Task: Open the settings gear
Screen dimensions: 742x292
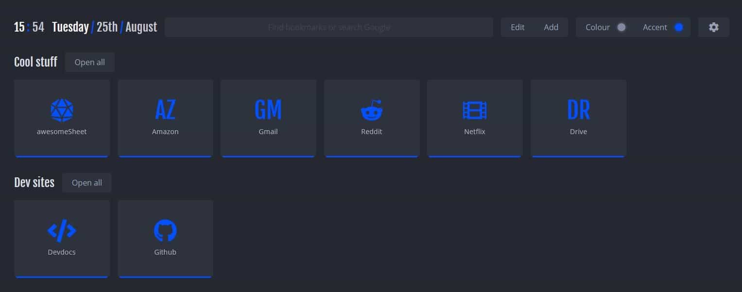Action: pyautogui.click(x=713, y=27)
